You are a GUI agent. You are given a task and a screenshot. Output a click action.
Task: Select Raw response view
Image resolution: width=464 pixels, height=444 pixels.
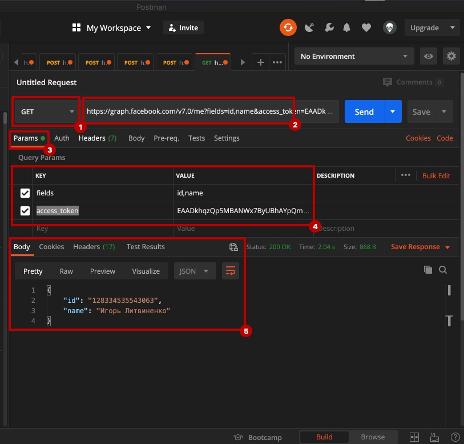pos(66,271)
